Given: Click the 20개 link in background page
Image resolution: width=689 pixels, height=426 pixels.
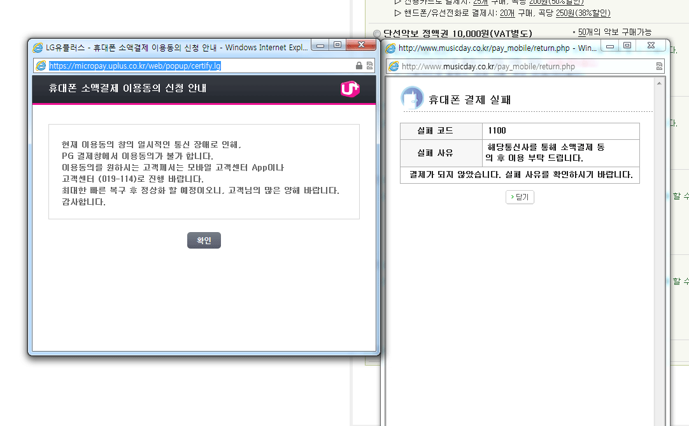Looking at the screenshot, I should click(x=507, y=13).
